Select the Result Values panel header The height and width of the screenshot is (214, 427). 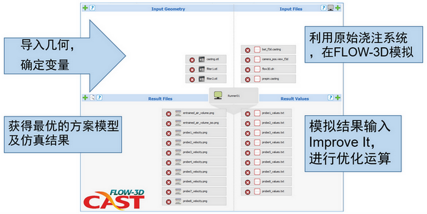pyautogui.click(x=295, y=99)
